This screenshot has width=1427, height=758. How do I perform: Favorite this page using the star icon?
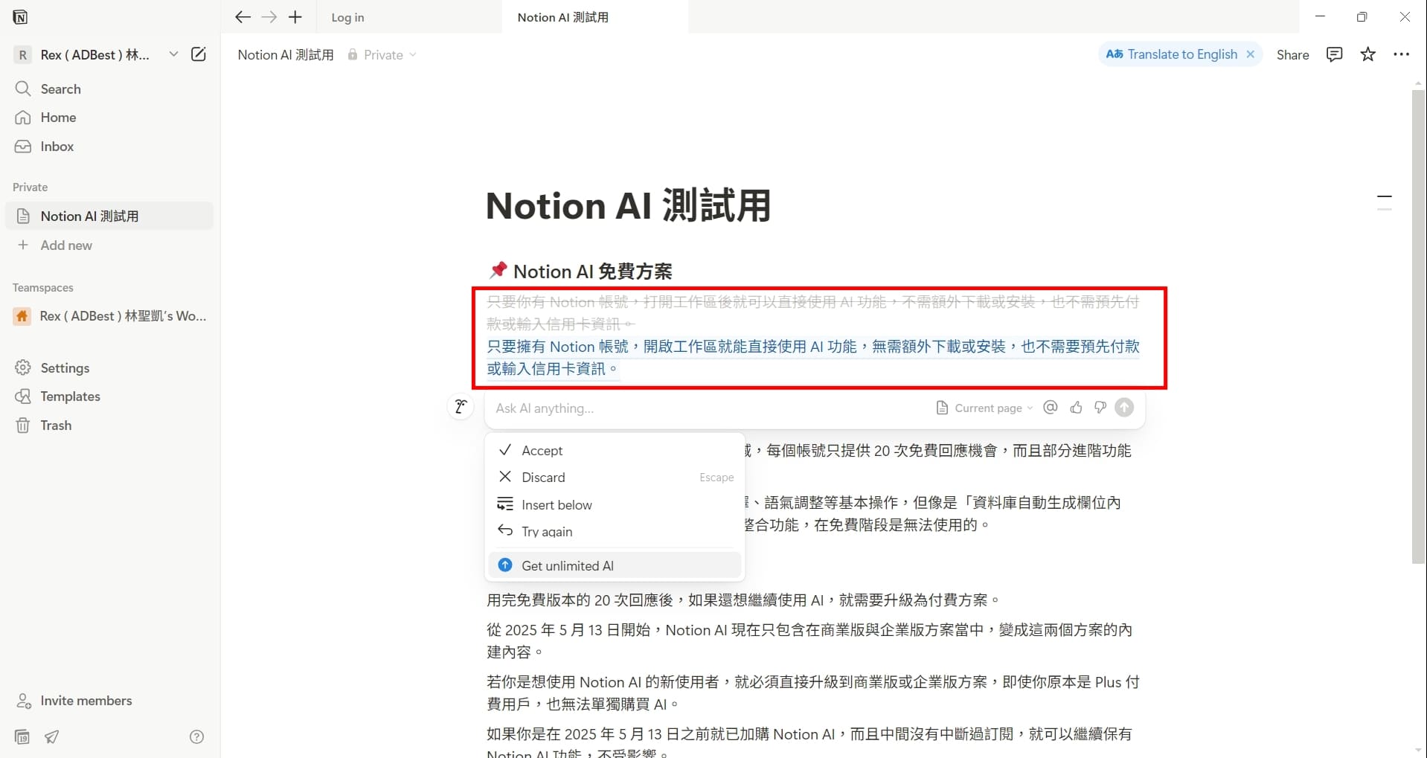1367,54
